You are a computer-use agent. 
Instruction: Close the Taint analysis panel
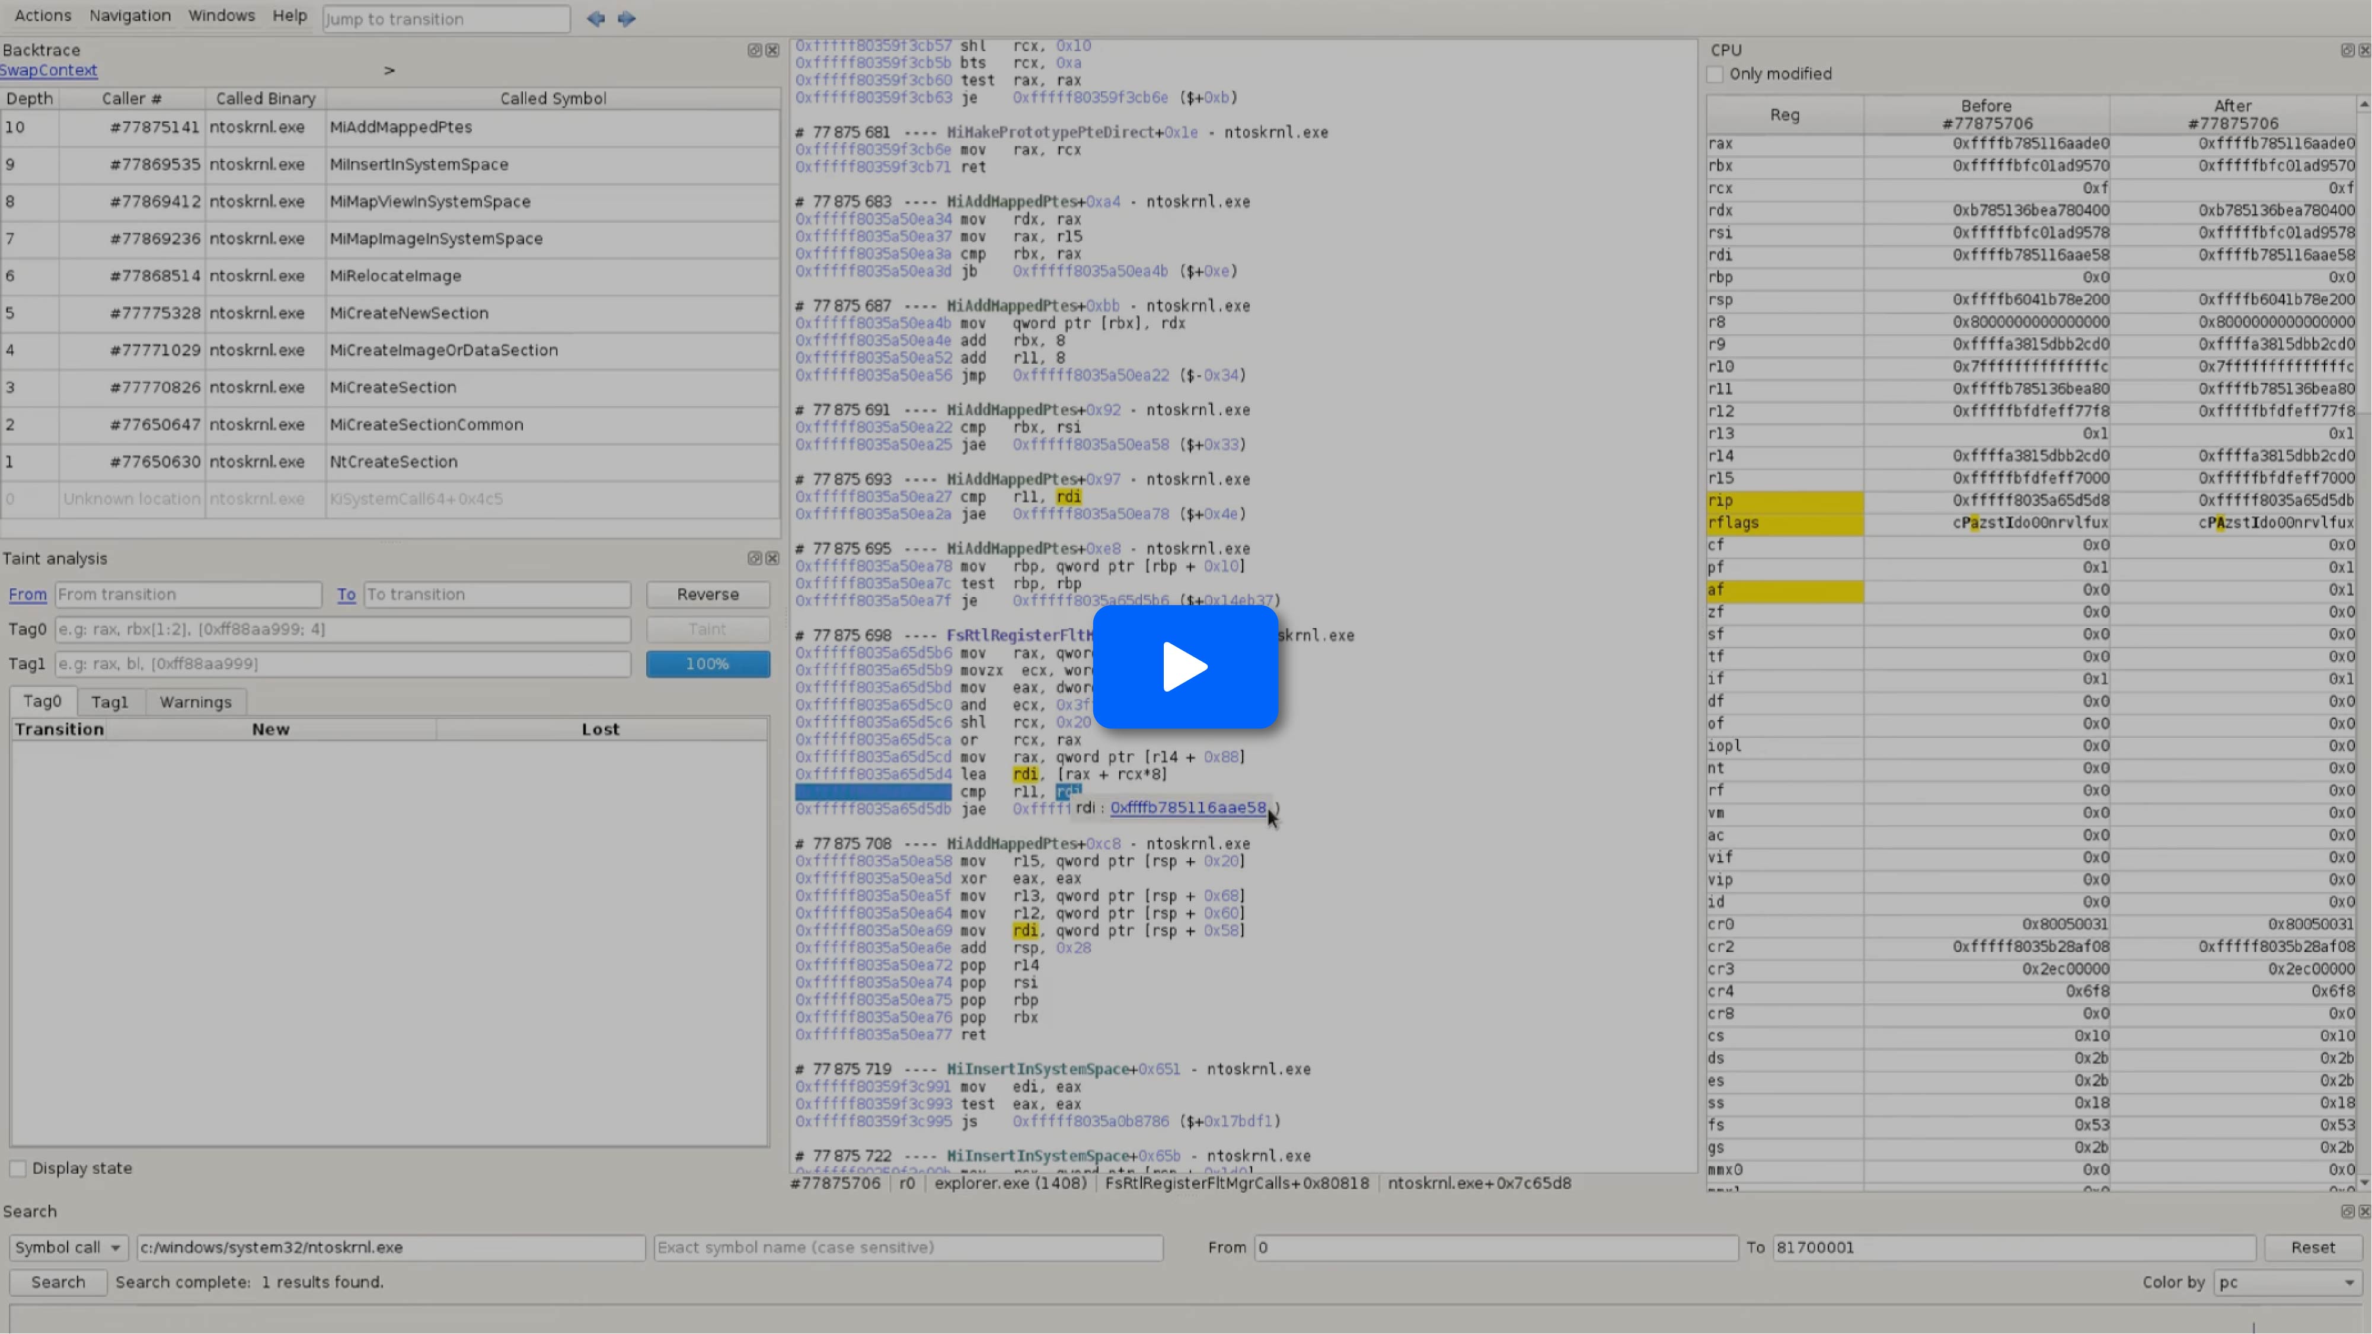(x=772, y=558)
